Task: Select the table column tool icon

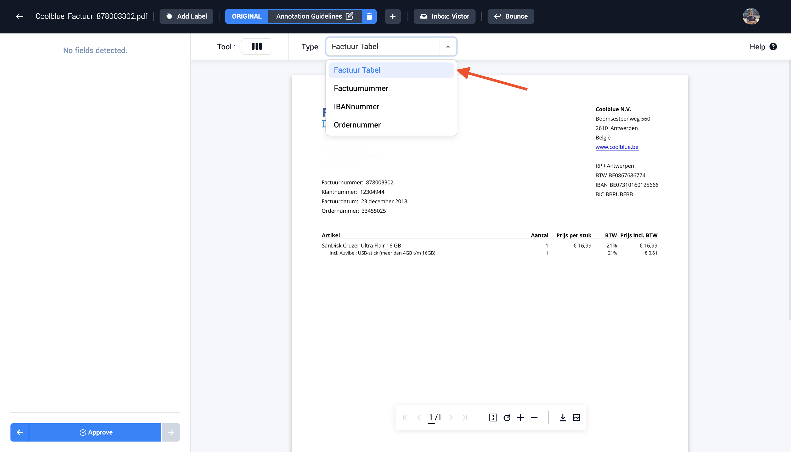Action: (x=256, y=47)
